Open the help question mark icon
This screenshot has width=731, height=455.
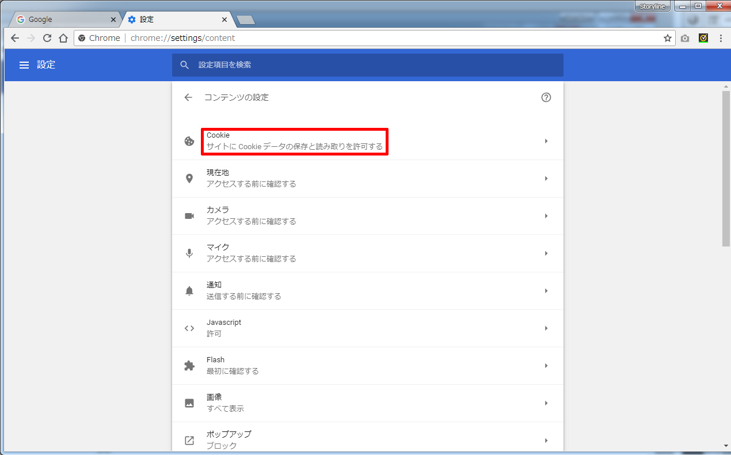546,97
